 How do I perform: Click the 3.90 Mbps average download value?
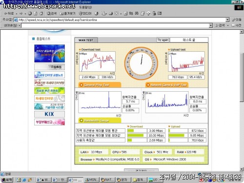click(x=156, y=131)
